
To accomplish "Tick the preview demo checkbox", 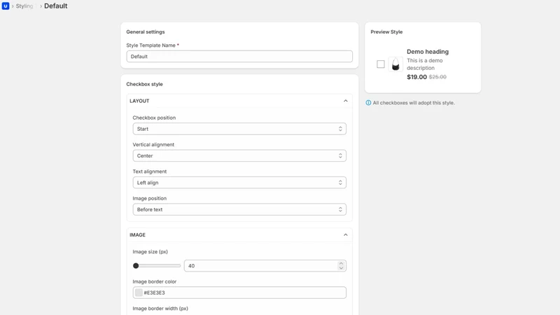I will click(381, 64).
